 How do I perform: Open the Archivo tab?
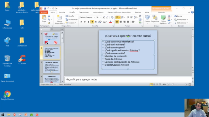44,12
